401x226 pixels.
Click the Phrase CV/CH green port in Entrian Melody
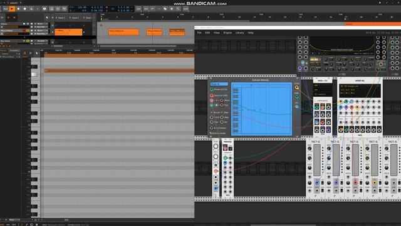(x=212, y=89)
